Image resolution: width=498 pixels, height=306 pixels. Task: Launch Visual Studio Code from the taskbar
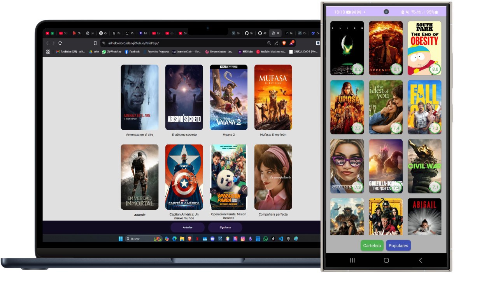click(x=281, y=239)
